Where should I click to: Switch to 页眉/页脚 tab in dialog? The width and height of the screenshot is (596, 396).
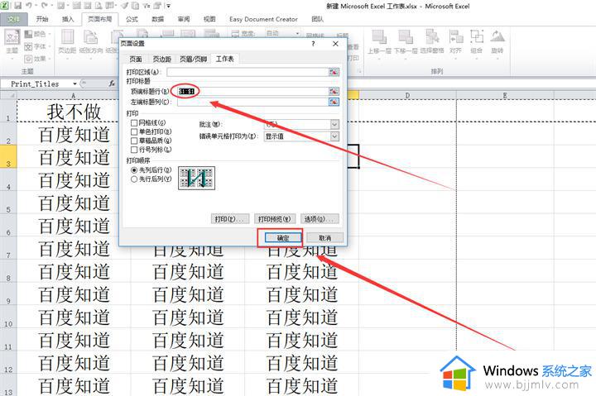pyautogui.click(x=193, y=59)
